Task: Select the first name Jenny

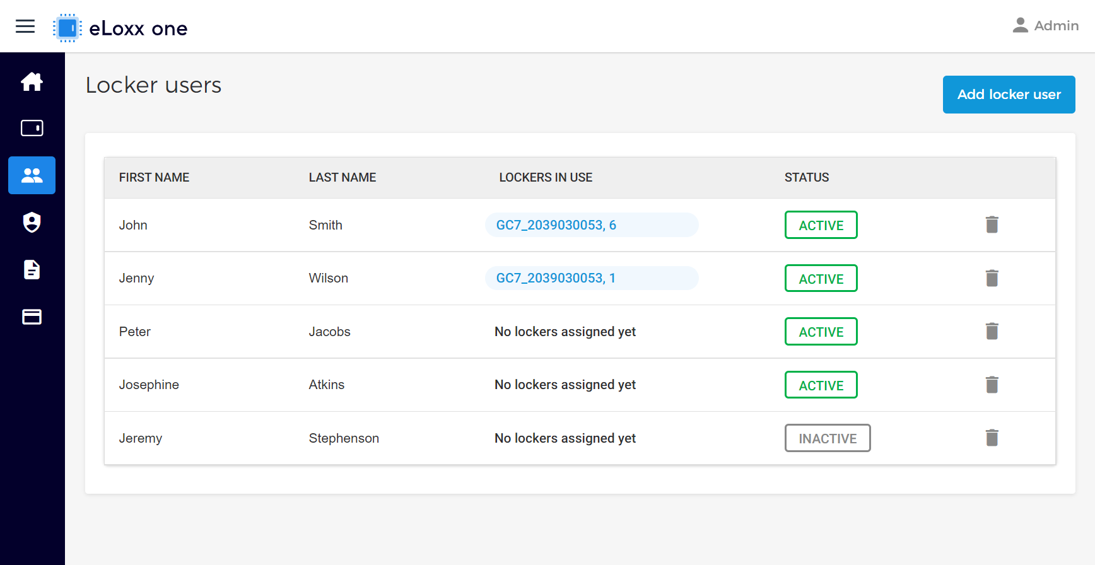Action: coord(136,279)
